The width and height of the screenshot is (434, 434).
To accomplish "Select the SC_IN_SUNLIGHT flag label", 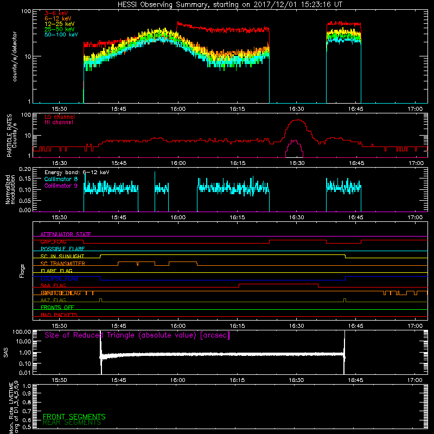I will (62, 256).
